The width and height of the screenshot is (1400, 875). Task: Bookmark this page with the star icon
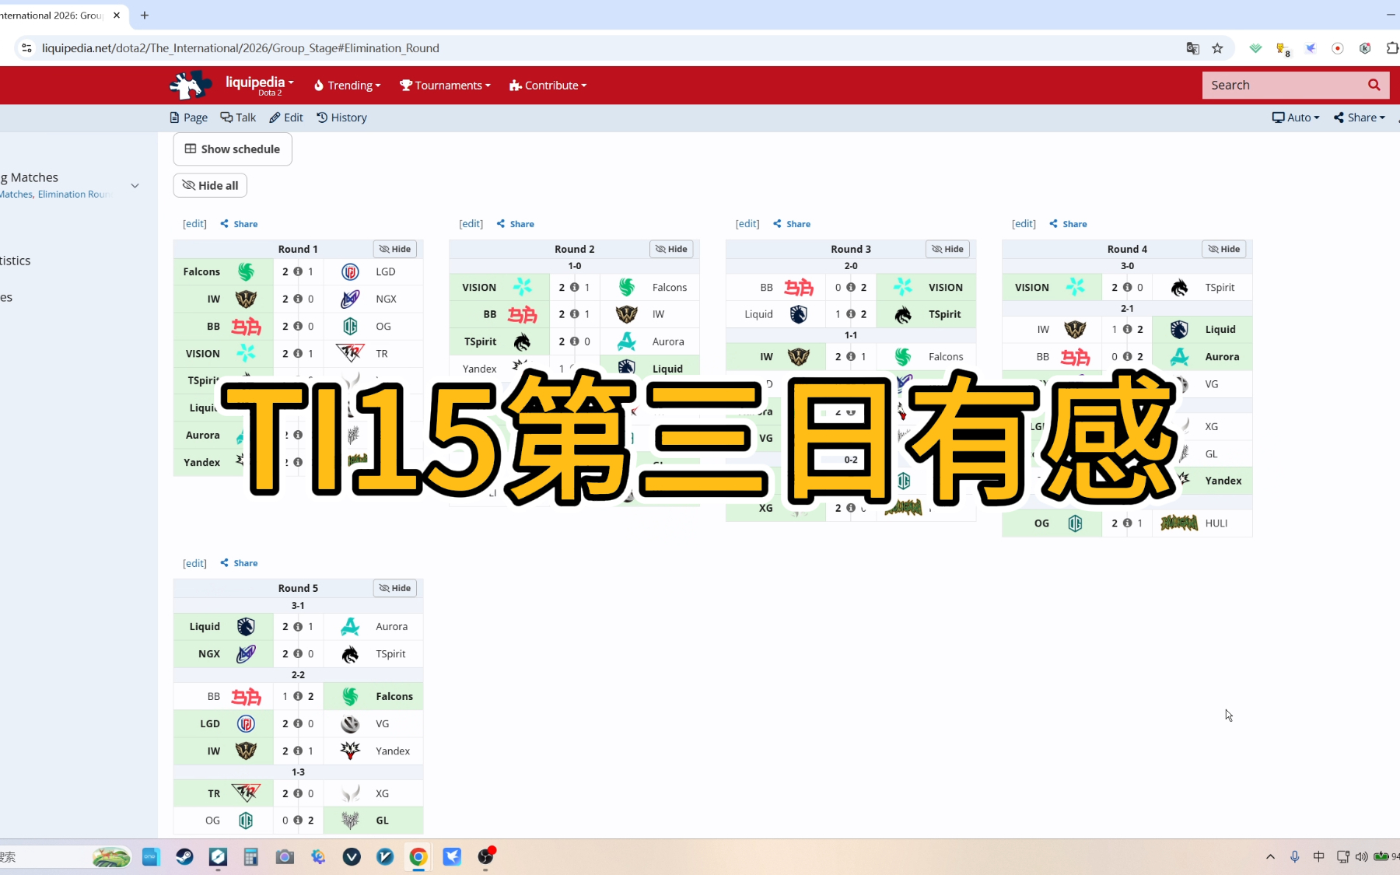1217,48
